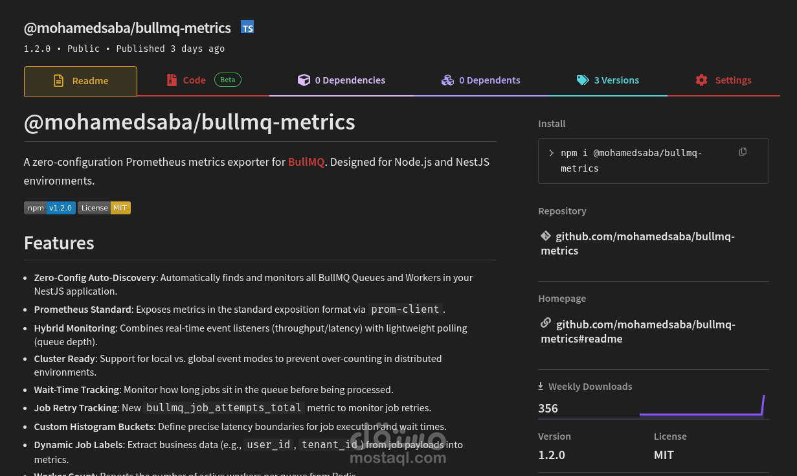
Task: Click the Version 1.2.0 value
Action: pos(552,455)
